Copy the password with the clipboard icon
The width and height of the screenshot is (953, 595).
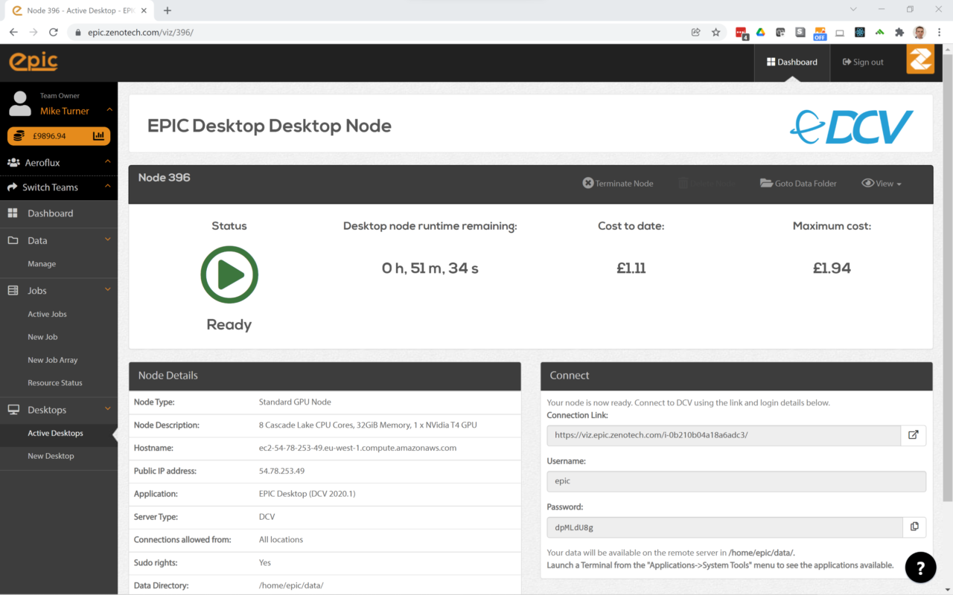click(914, 527)
